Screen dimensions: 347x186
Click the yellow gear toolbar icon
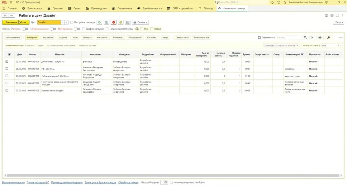pyautogui.click(x=121, y=22)
